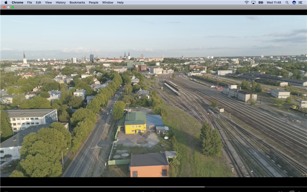Open the Edit menu

[x=38, y=2]
